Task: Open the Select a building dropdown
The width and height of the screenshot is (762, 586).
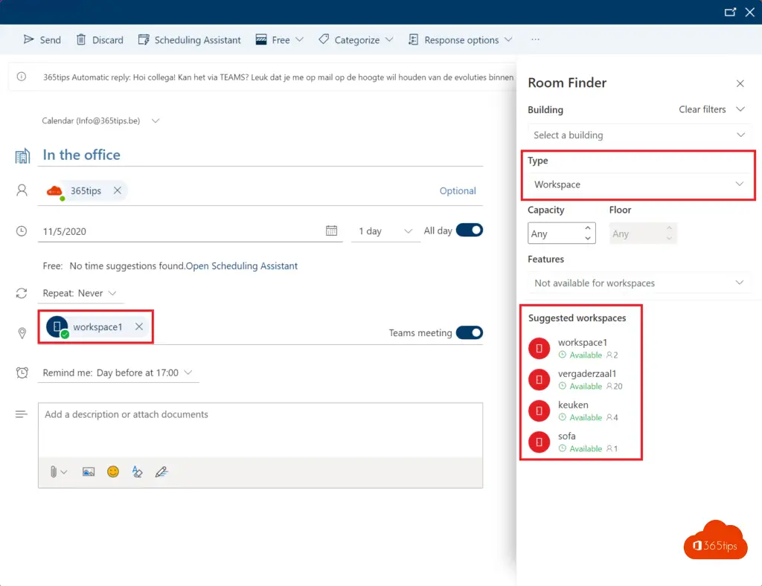Action: (x=638, y=135)
